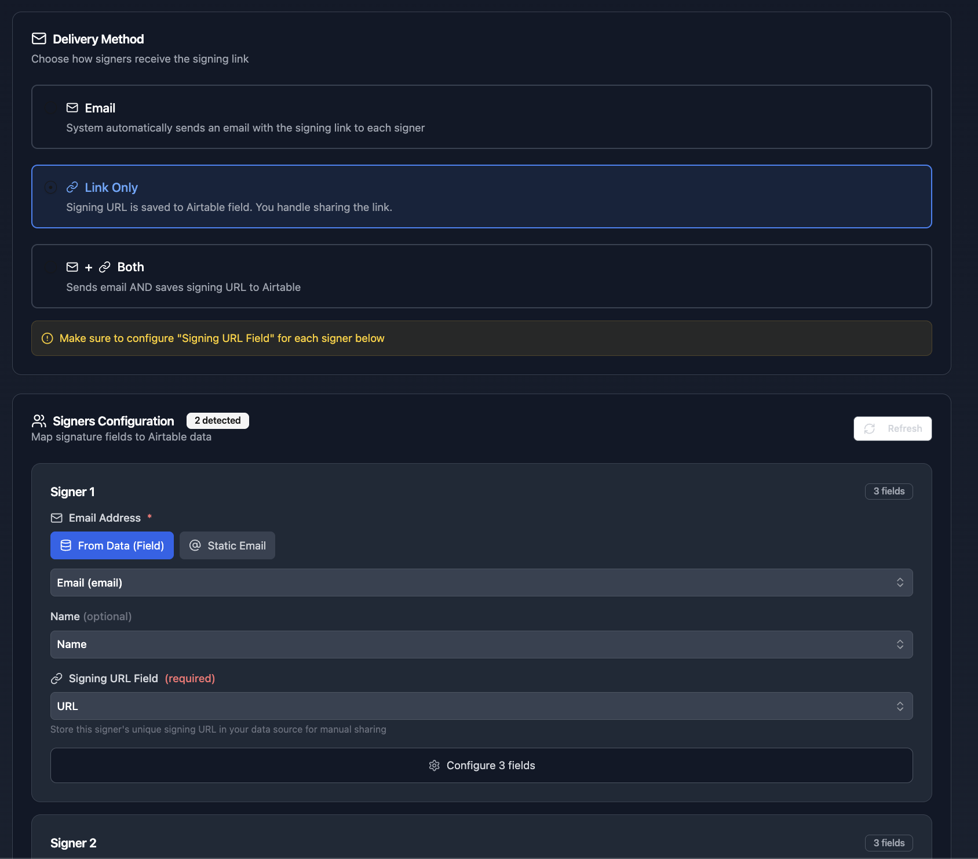
Task: Click the envelope icon next to Email Address
Action: (57, 518)
